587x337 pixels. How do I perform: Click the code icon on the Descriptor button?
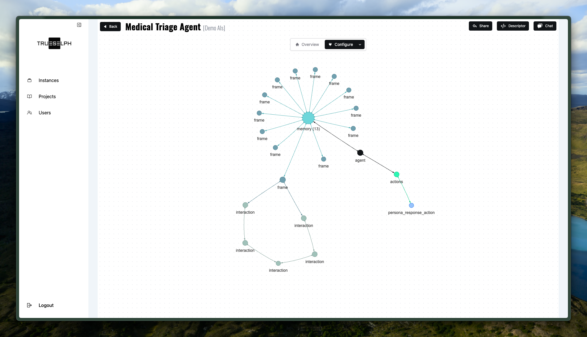[503, 26]
